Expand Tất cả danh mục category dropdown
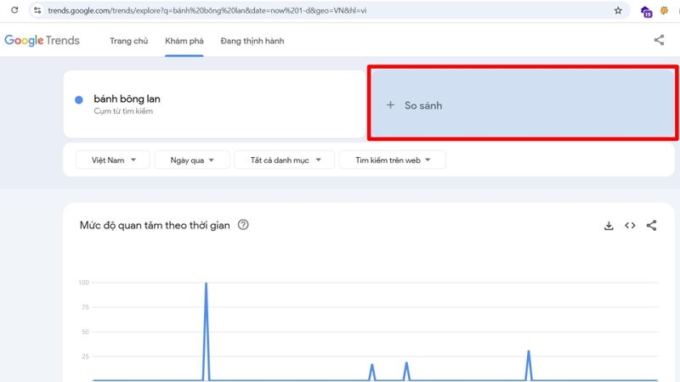Viewport: 680px width, 382px height. 285,160
